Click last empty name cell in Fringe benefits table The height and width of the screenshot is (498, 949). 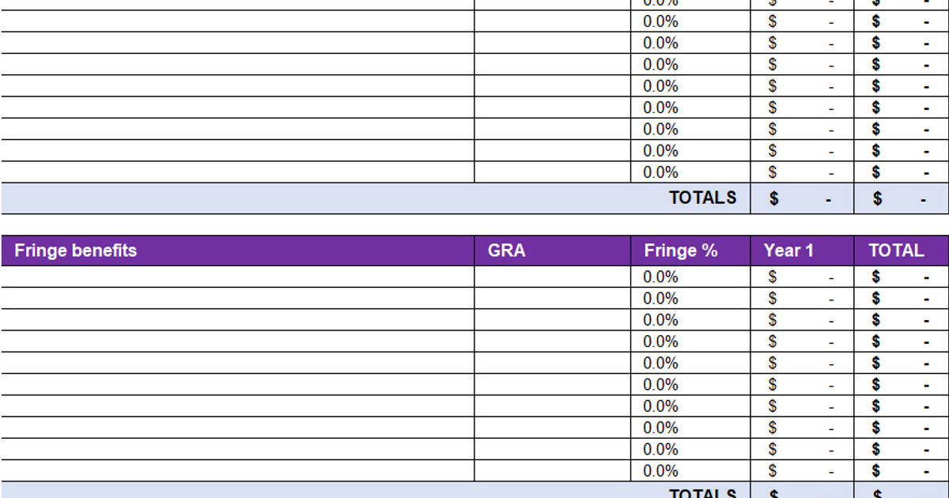237,471
